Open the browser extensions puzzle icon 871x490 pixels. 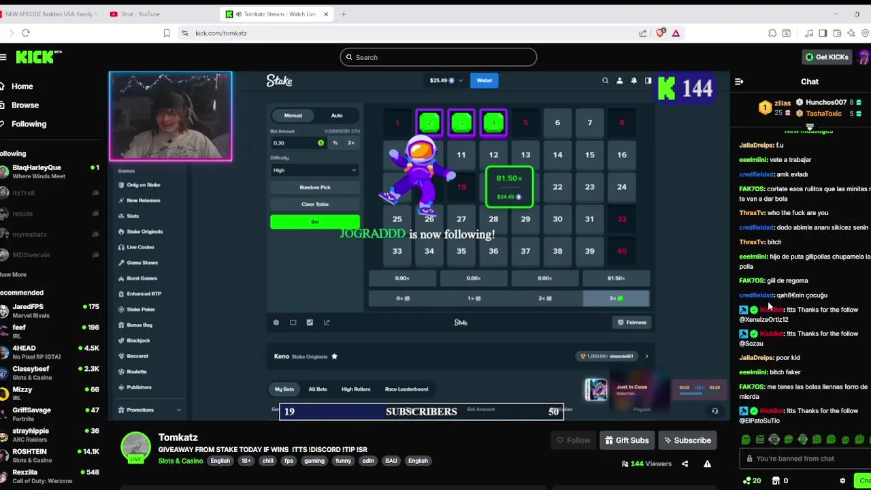point(772,33)
